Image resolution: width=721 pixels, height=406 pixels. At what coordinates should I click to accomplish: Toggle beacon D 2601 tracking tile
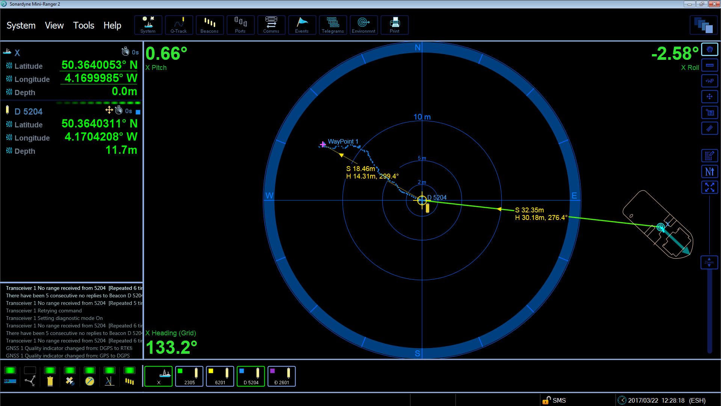(x=282, y=376)
